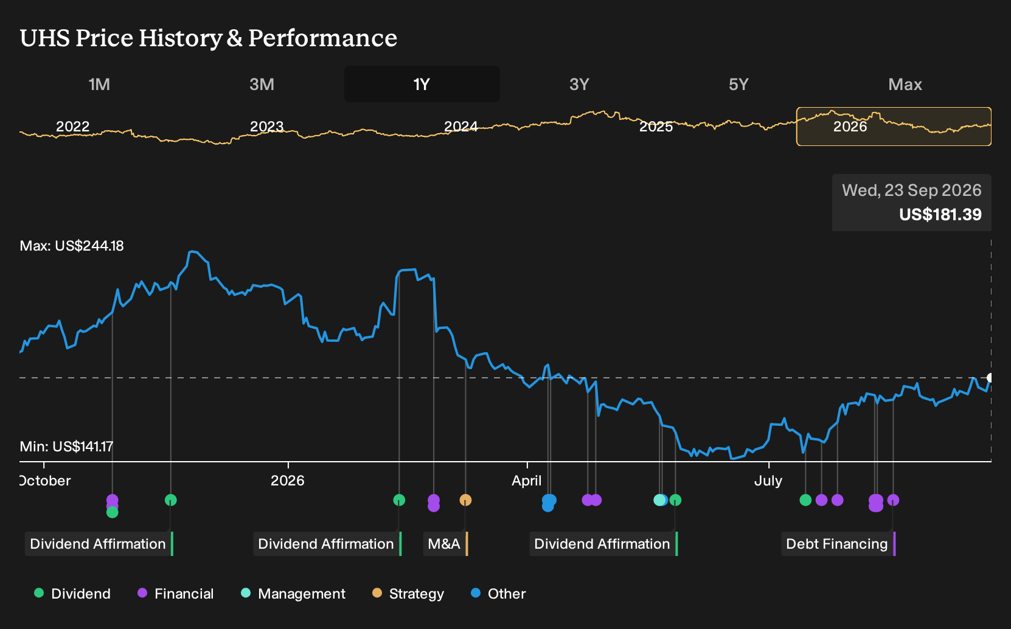Viewport: 1011px width, 629px height.
Task: Select the 1Y time range tab
Action: click(x=422, y=85)
